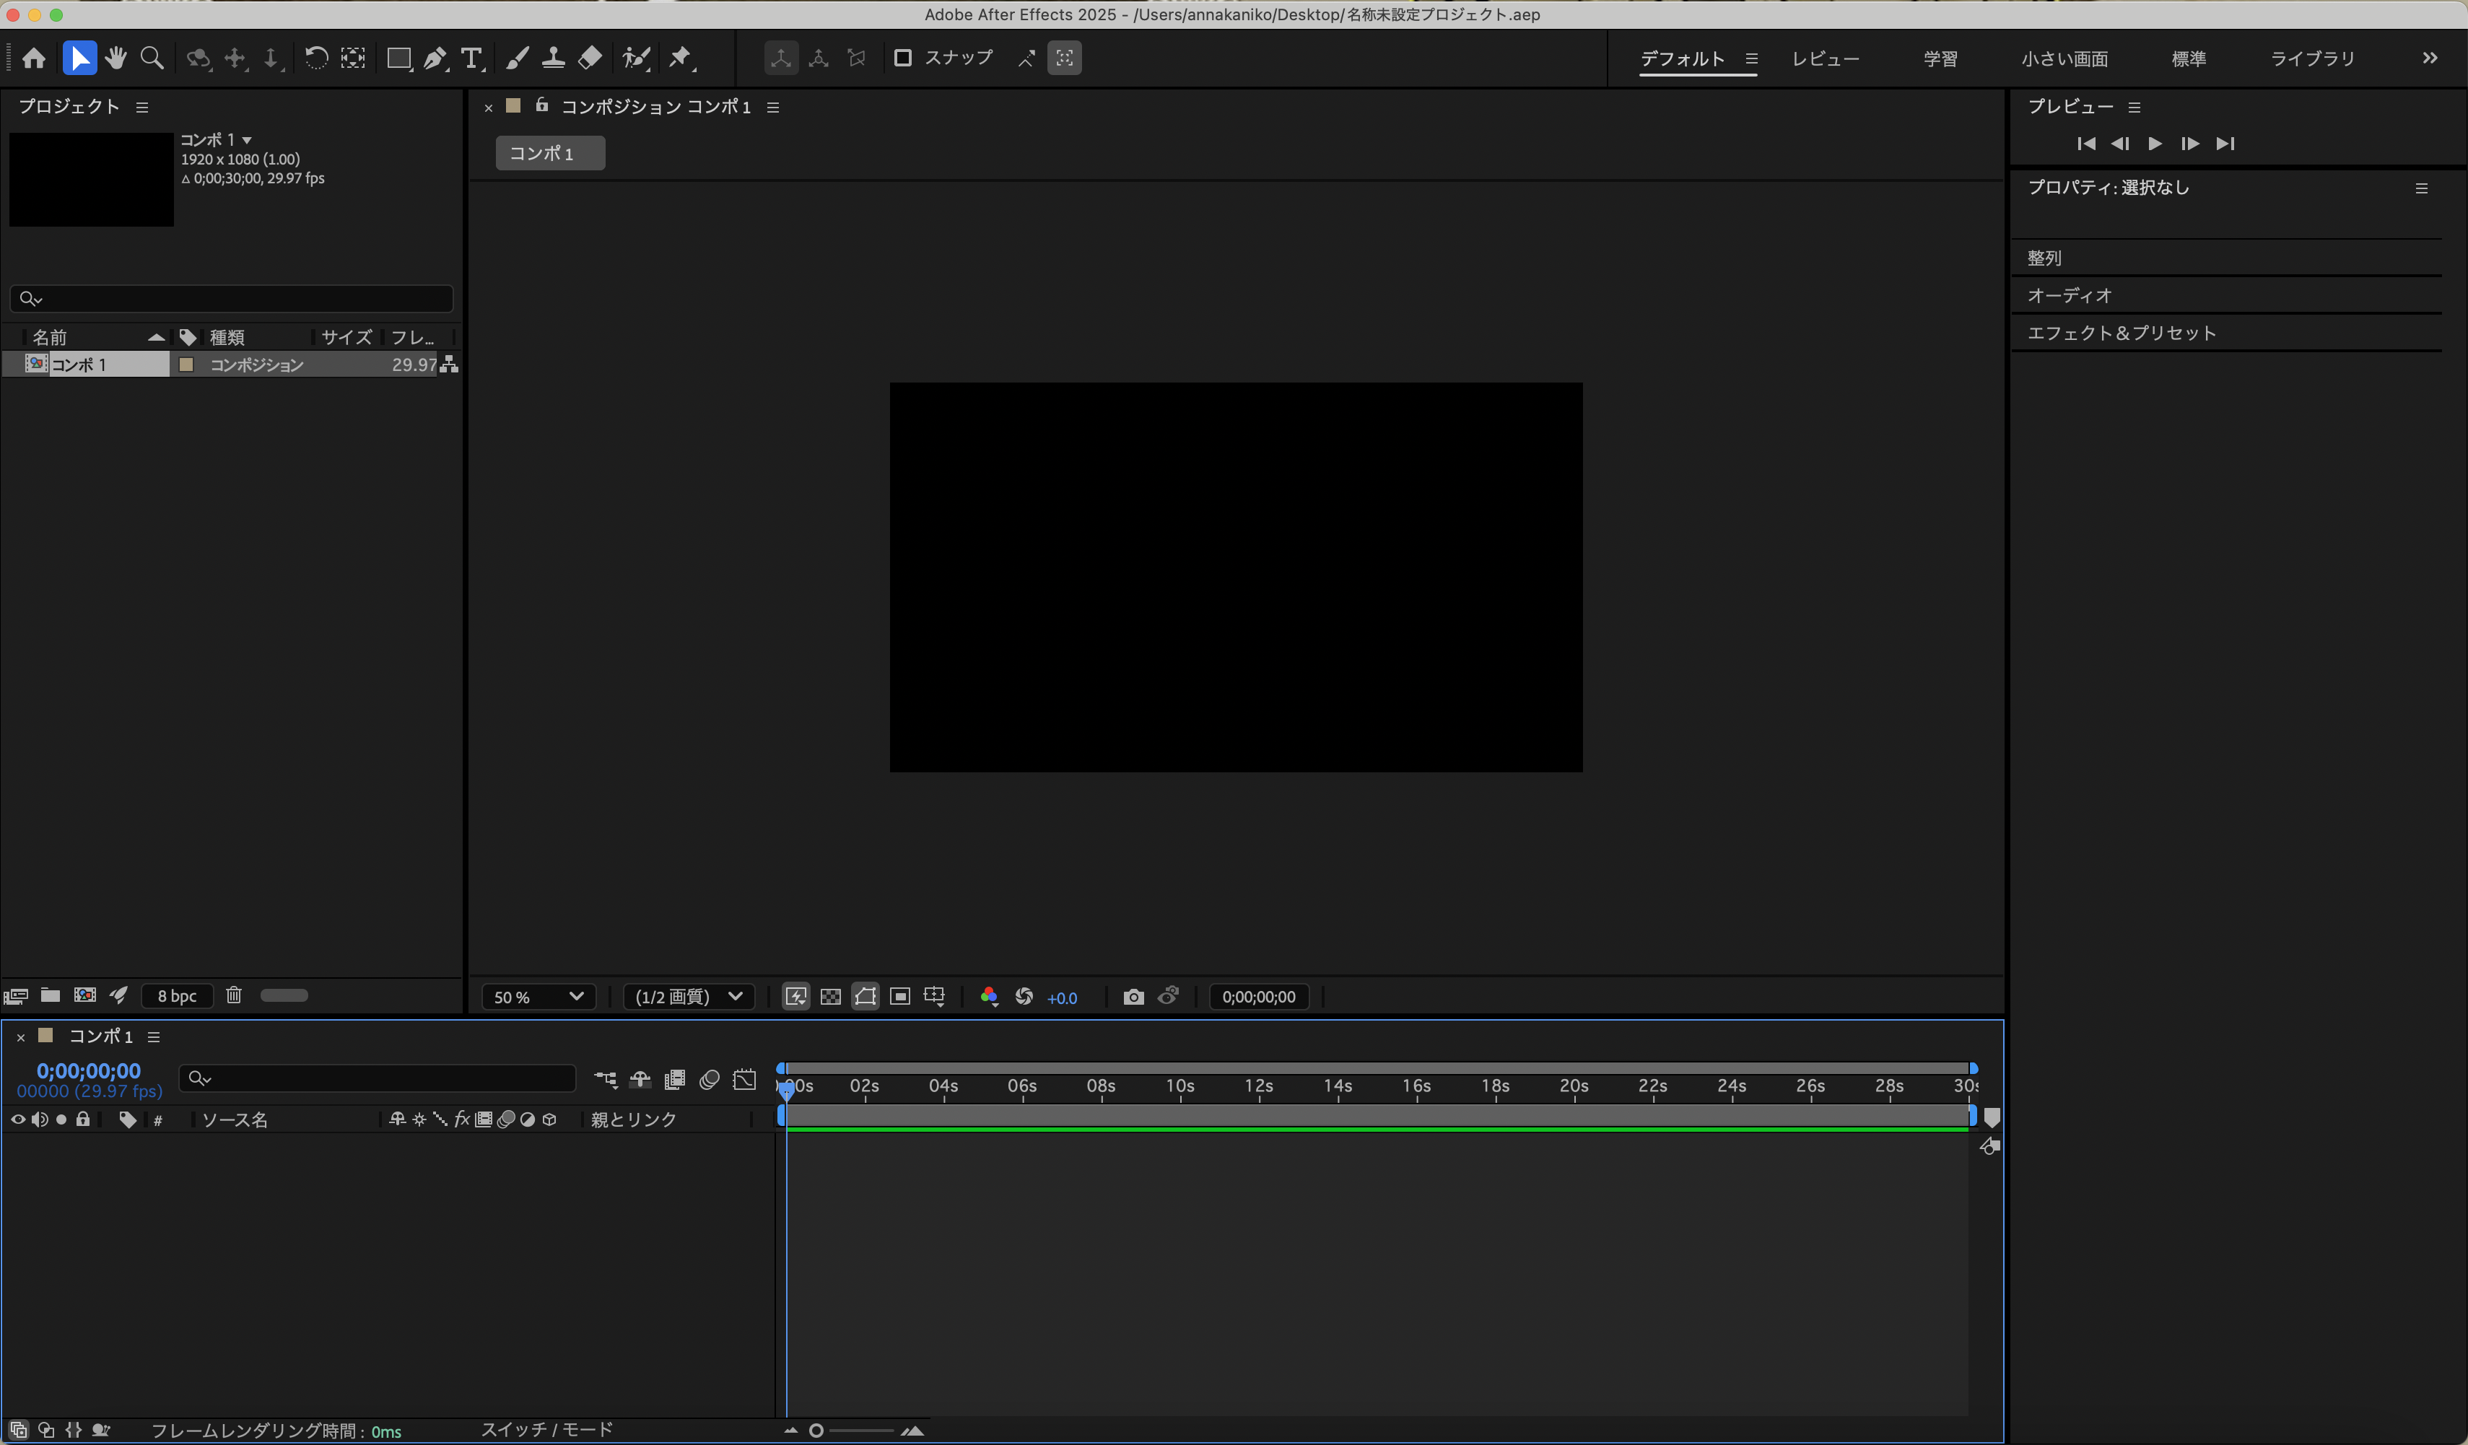Viewport: 2468px width, 1445px height.
Task: Click the composition mini-flowchart icon in the timeline
Action: point(605,1080)
